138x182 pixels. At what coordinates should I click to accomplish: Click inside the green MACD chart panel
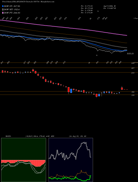coord(23,160)
